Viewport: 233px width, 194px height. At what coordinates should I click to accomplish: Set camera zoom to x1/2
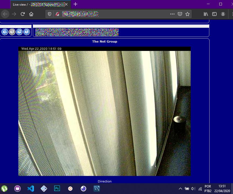coord(5,32)
